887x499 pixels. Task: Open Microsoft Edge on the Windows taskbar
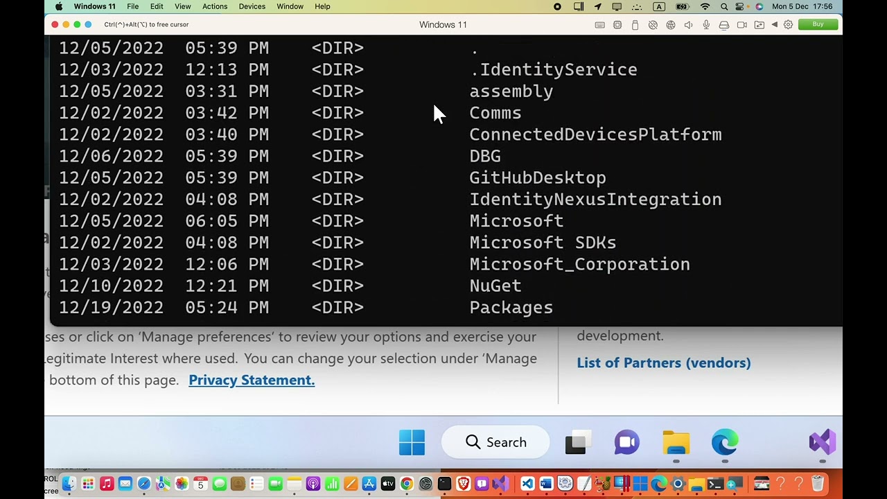(x=725, y=442)
